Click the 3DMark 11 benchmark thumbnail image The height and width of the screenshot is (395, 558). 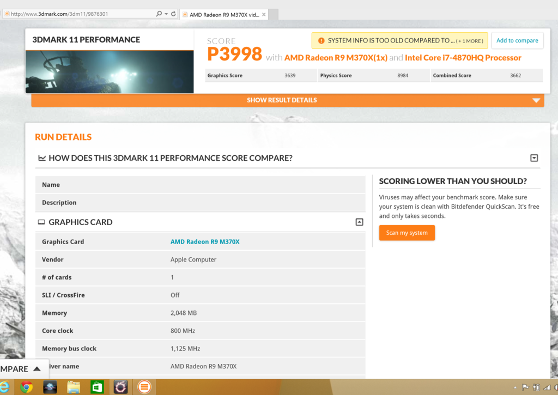110,71
